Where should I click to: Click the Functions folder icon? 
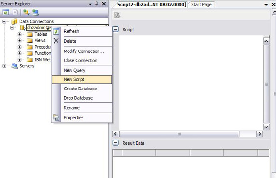pos(29,53)
